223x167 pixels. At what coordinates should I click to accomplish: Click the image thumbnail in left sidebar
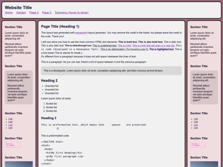[19, 164]
